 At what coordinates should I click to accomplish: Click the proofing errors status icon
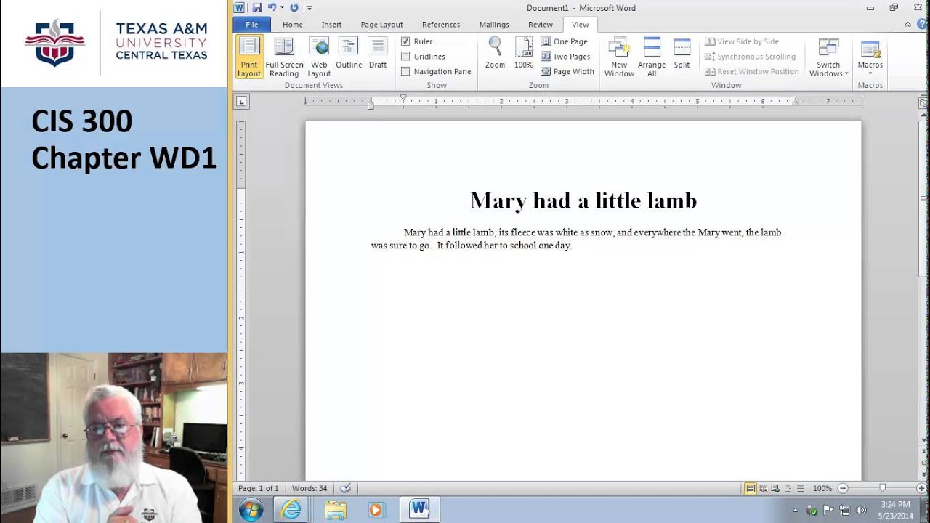click(346, 489)
